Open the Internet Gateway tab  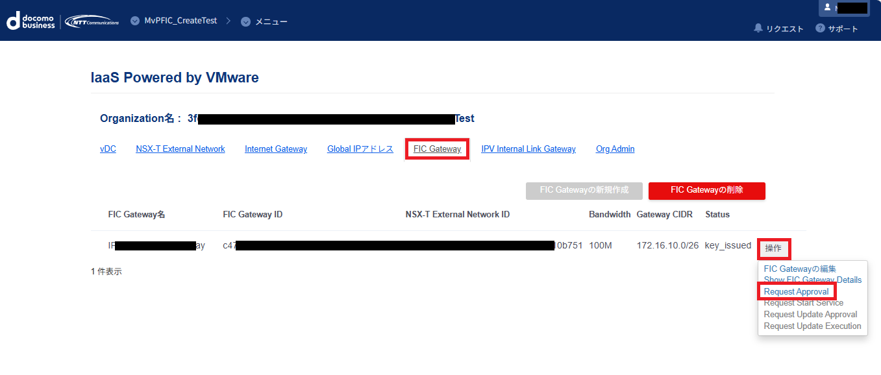click(x=276, y=149)
